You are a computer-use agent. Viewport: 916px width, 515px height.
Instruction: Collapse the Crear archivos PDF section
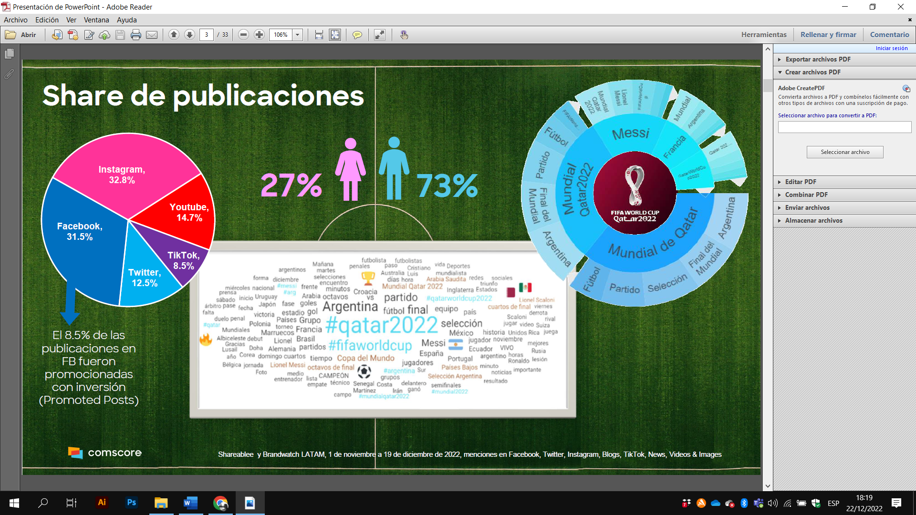(x=812, y=72)
